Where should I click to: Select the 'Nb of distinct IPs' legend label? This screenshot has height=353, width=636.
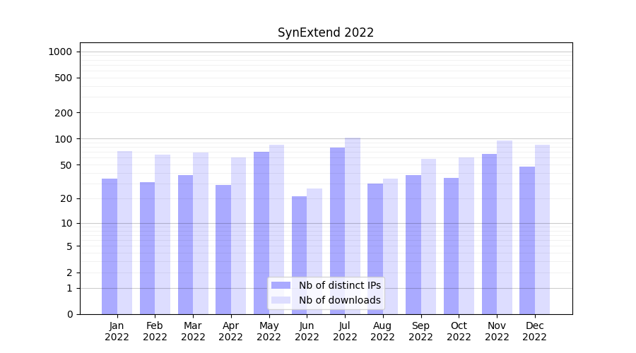point(339,285)
